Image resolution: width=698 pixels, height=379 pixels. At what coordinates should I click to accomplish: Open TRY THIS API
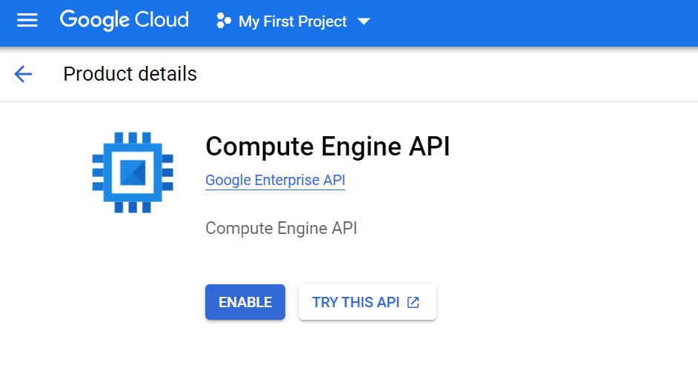[x=368, y=302]
